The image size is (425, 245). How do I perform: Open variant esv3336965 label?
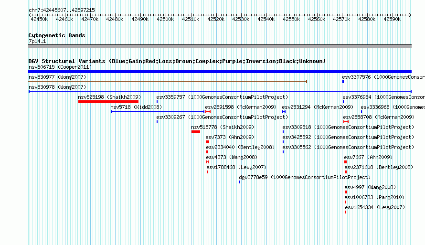click(393, 107)
